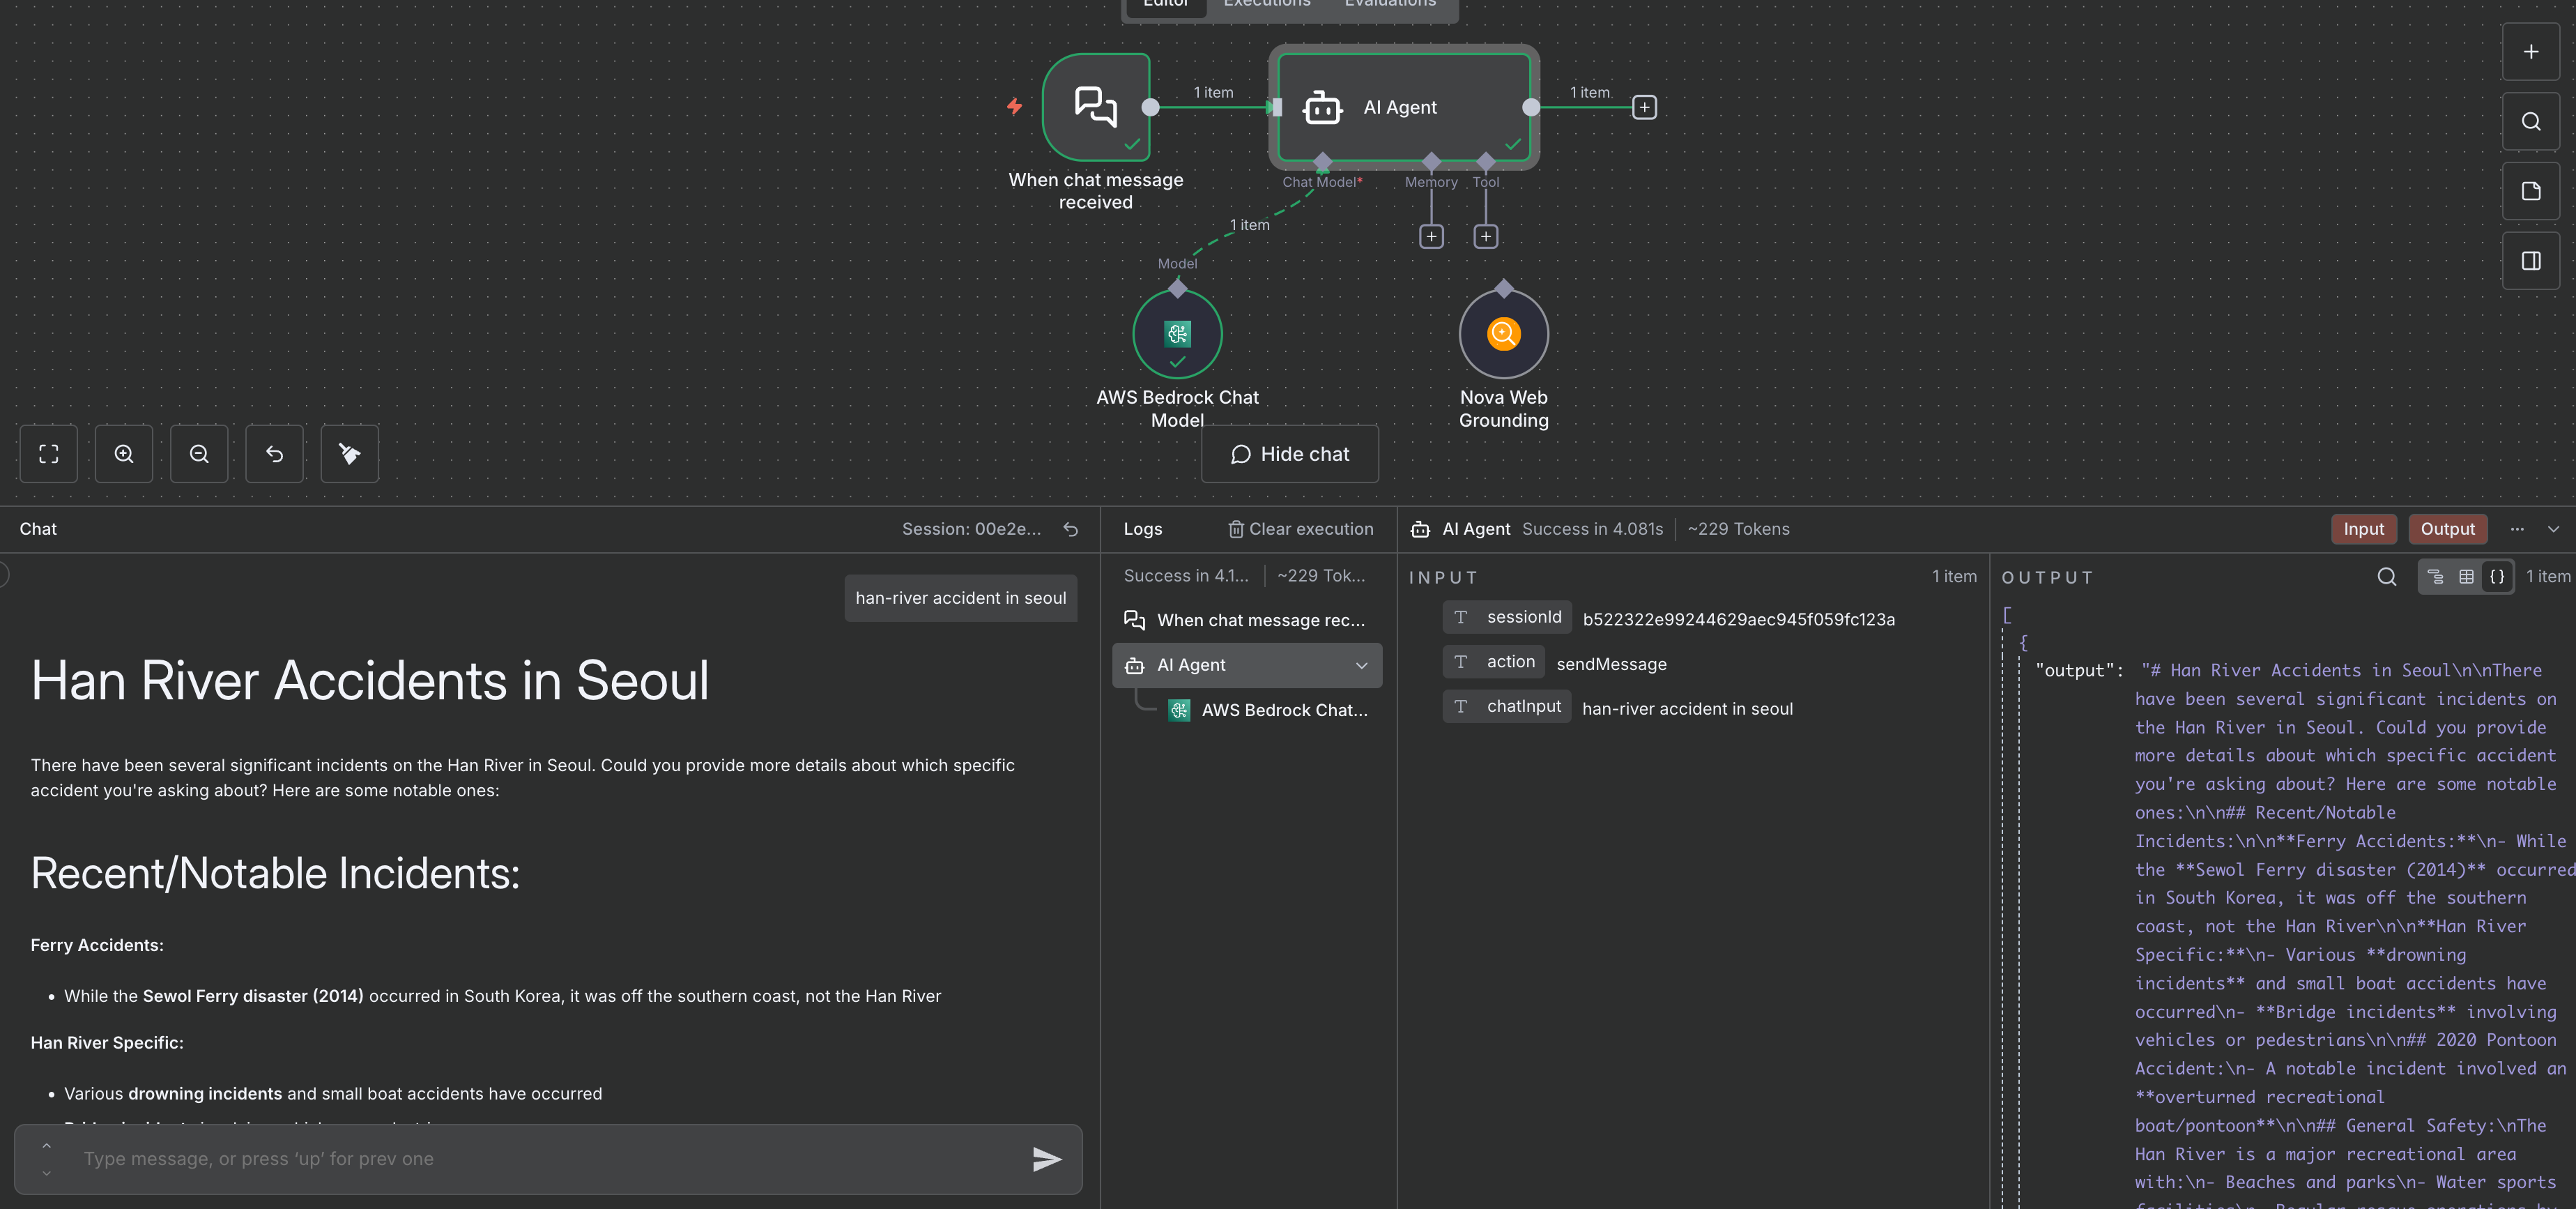
Task: Add a sticky note to the canvas
Action: tap(2530, 191)
